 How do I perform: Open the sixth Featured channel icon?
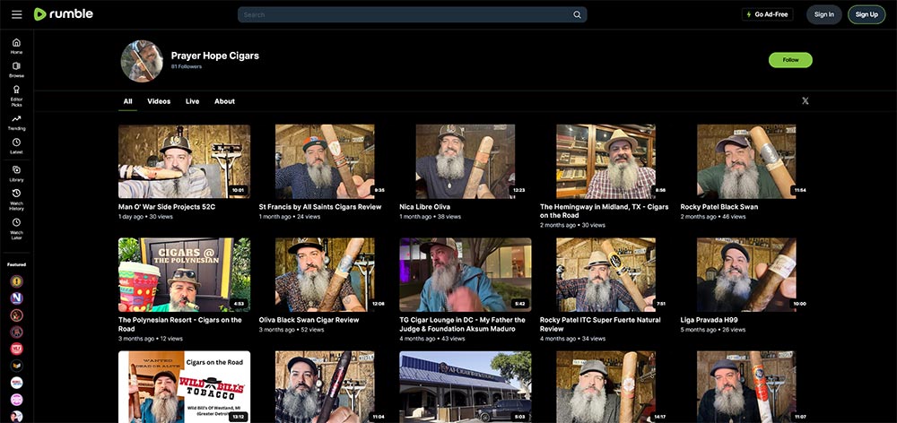[16, 366]
